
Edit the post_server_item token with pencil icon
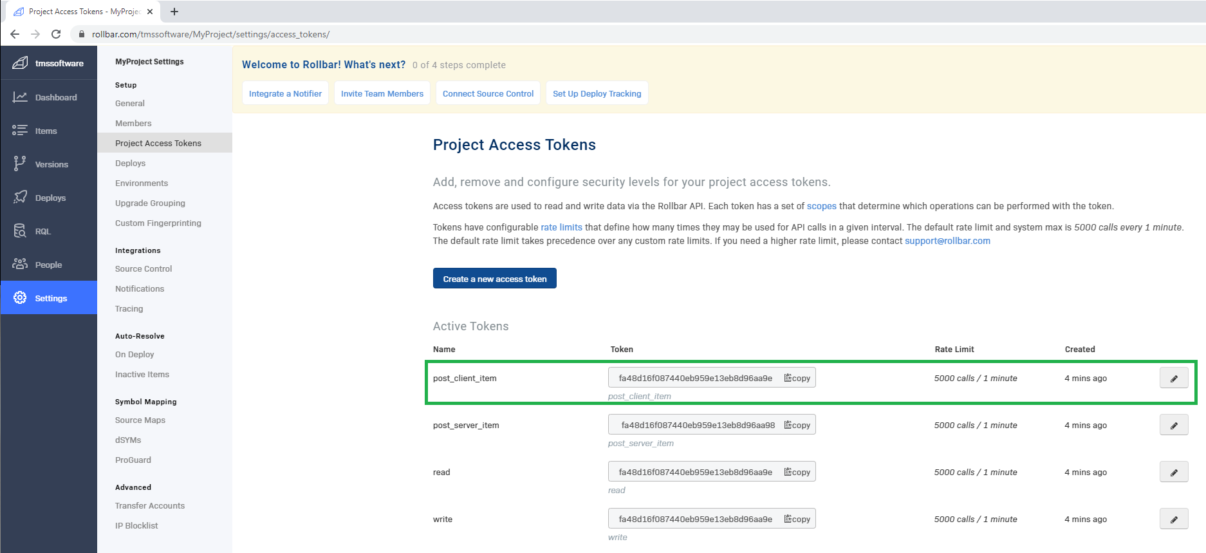pos(1173,426)
